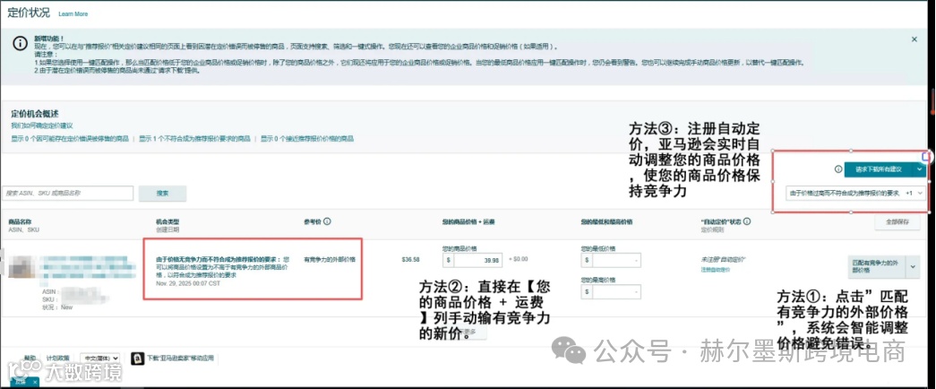Click the Amazon Seller app icon in footer

(x=138, y=358)
